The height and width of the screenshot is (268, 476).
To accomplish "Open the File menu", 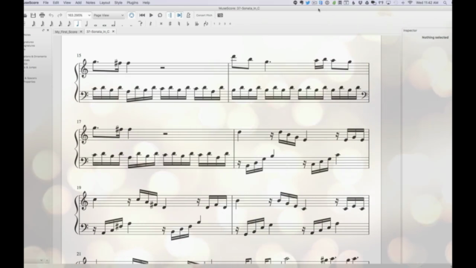I will click(45, 3).
